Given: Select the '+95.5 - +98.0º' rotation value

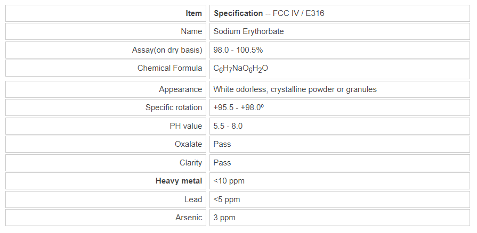Looking at the screenshot, I should [x=239, y=107].
